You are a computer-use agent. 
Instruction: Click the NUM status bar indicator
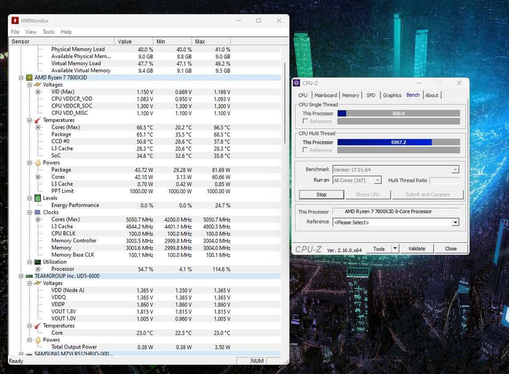(x=257, y=361)
